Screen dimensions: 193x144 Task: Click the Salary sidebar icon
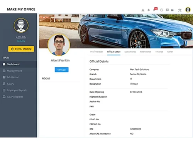4,84
